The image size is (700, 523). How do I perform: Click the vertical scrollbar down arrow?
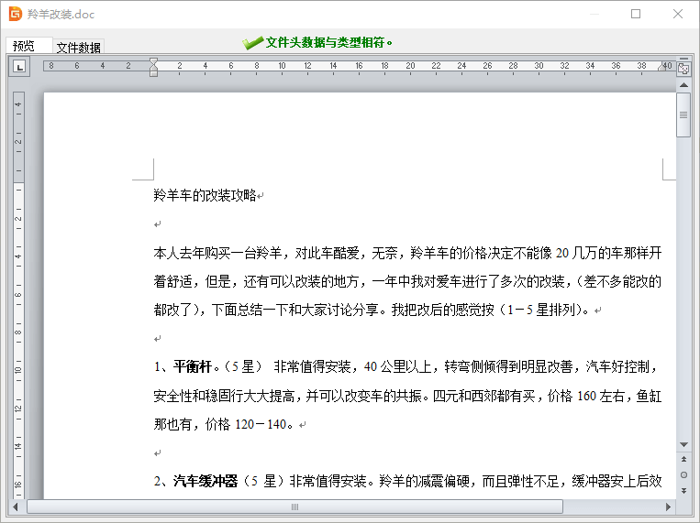pos(683,444)
